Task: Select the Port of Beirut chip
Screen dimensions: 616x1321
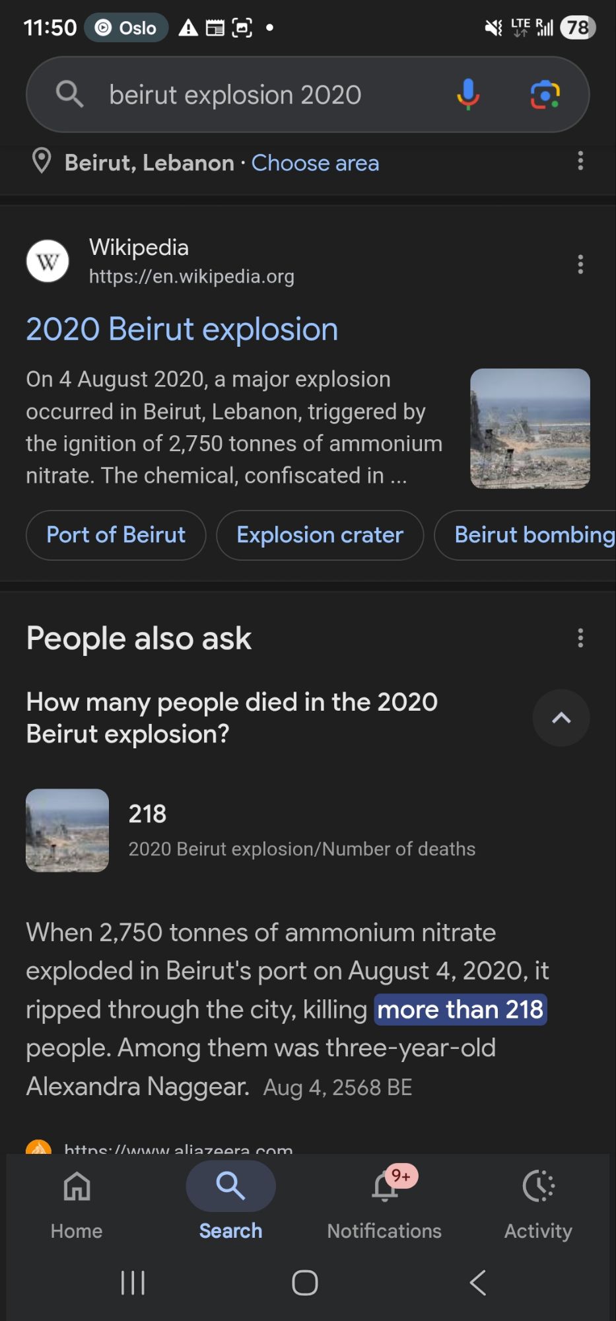Action: coord(116,535)
